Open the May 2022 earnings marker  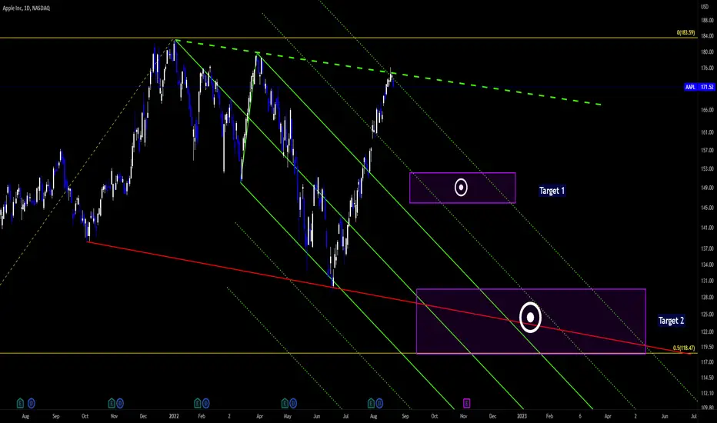[x=285, y=403]
